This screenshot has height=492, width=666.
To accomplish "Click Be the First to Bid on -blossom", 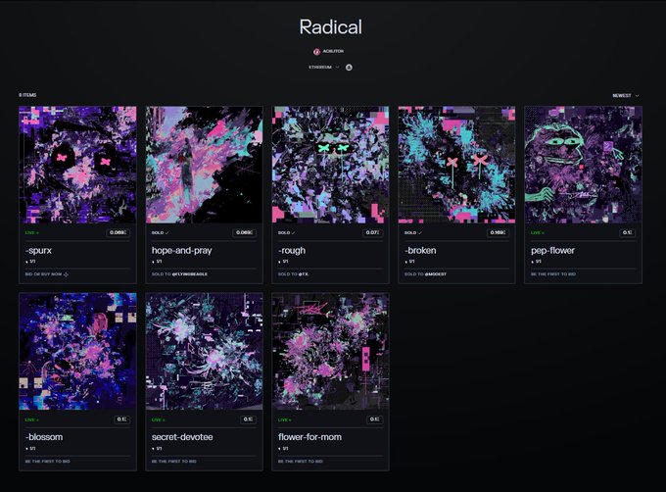I will point(48,461).
